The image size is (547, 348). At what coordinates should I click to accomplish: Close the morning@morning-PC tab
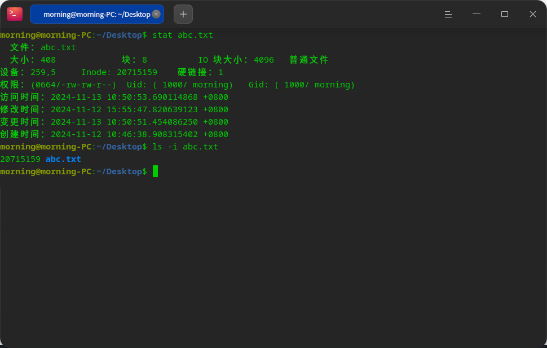point(156,14)
